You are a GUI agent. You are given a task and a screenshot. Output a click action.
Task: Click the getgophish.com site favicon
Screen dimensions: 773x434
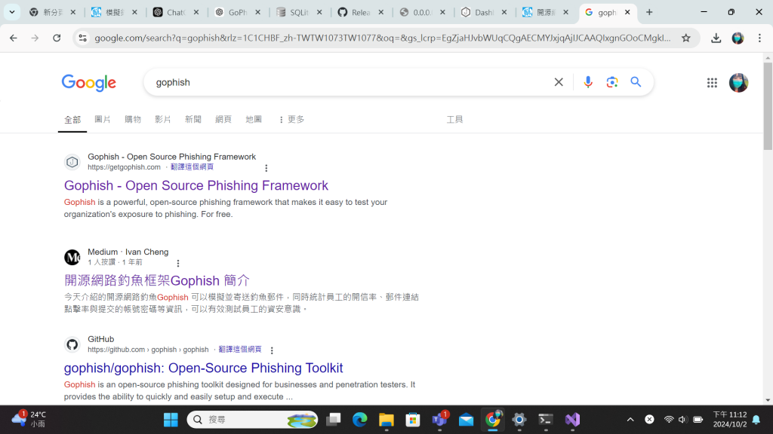coord(72,162)
